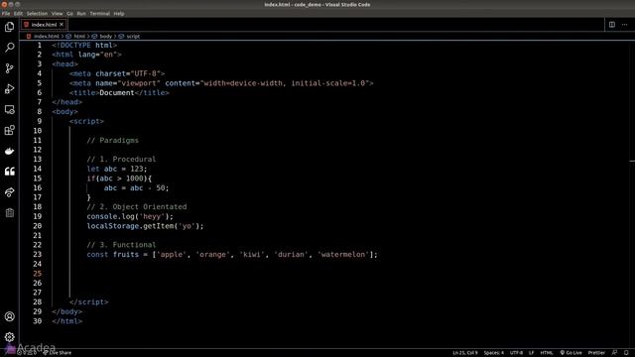Click the html lang="en" line
The image size is (635, 357).
tap(86, 55)
